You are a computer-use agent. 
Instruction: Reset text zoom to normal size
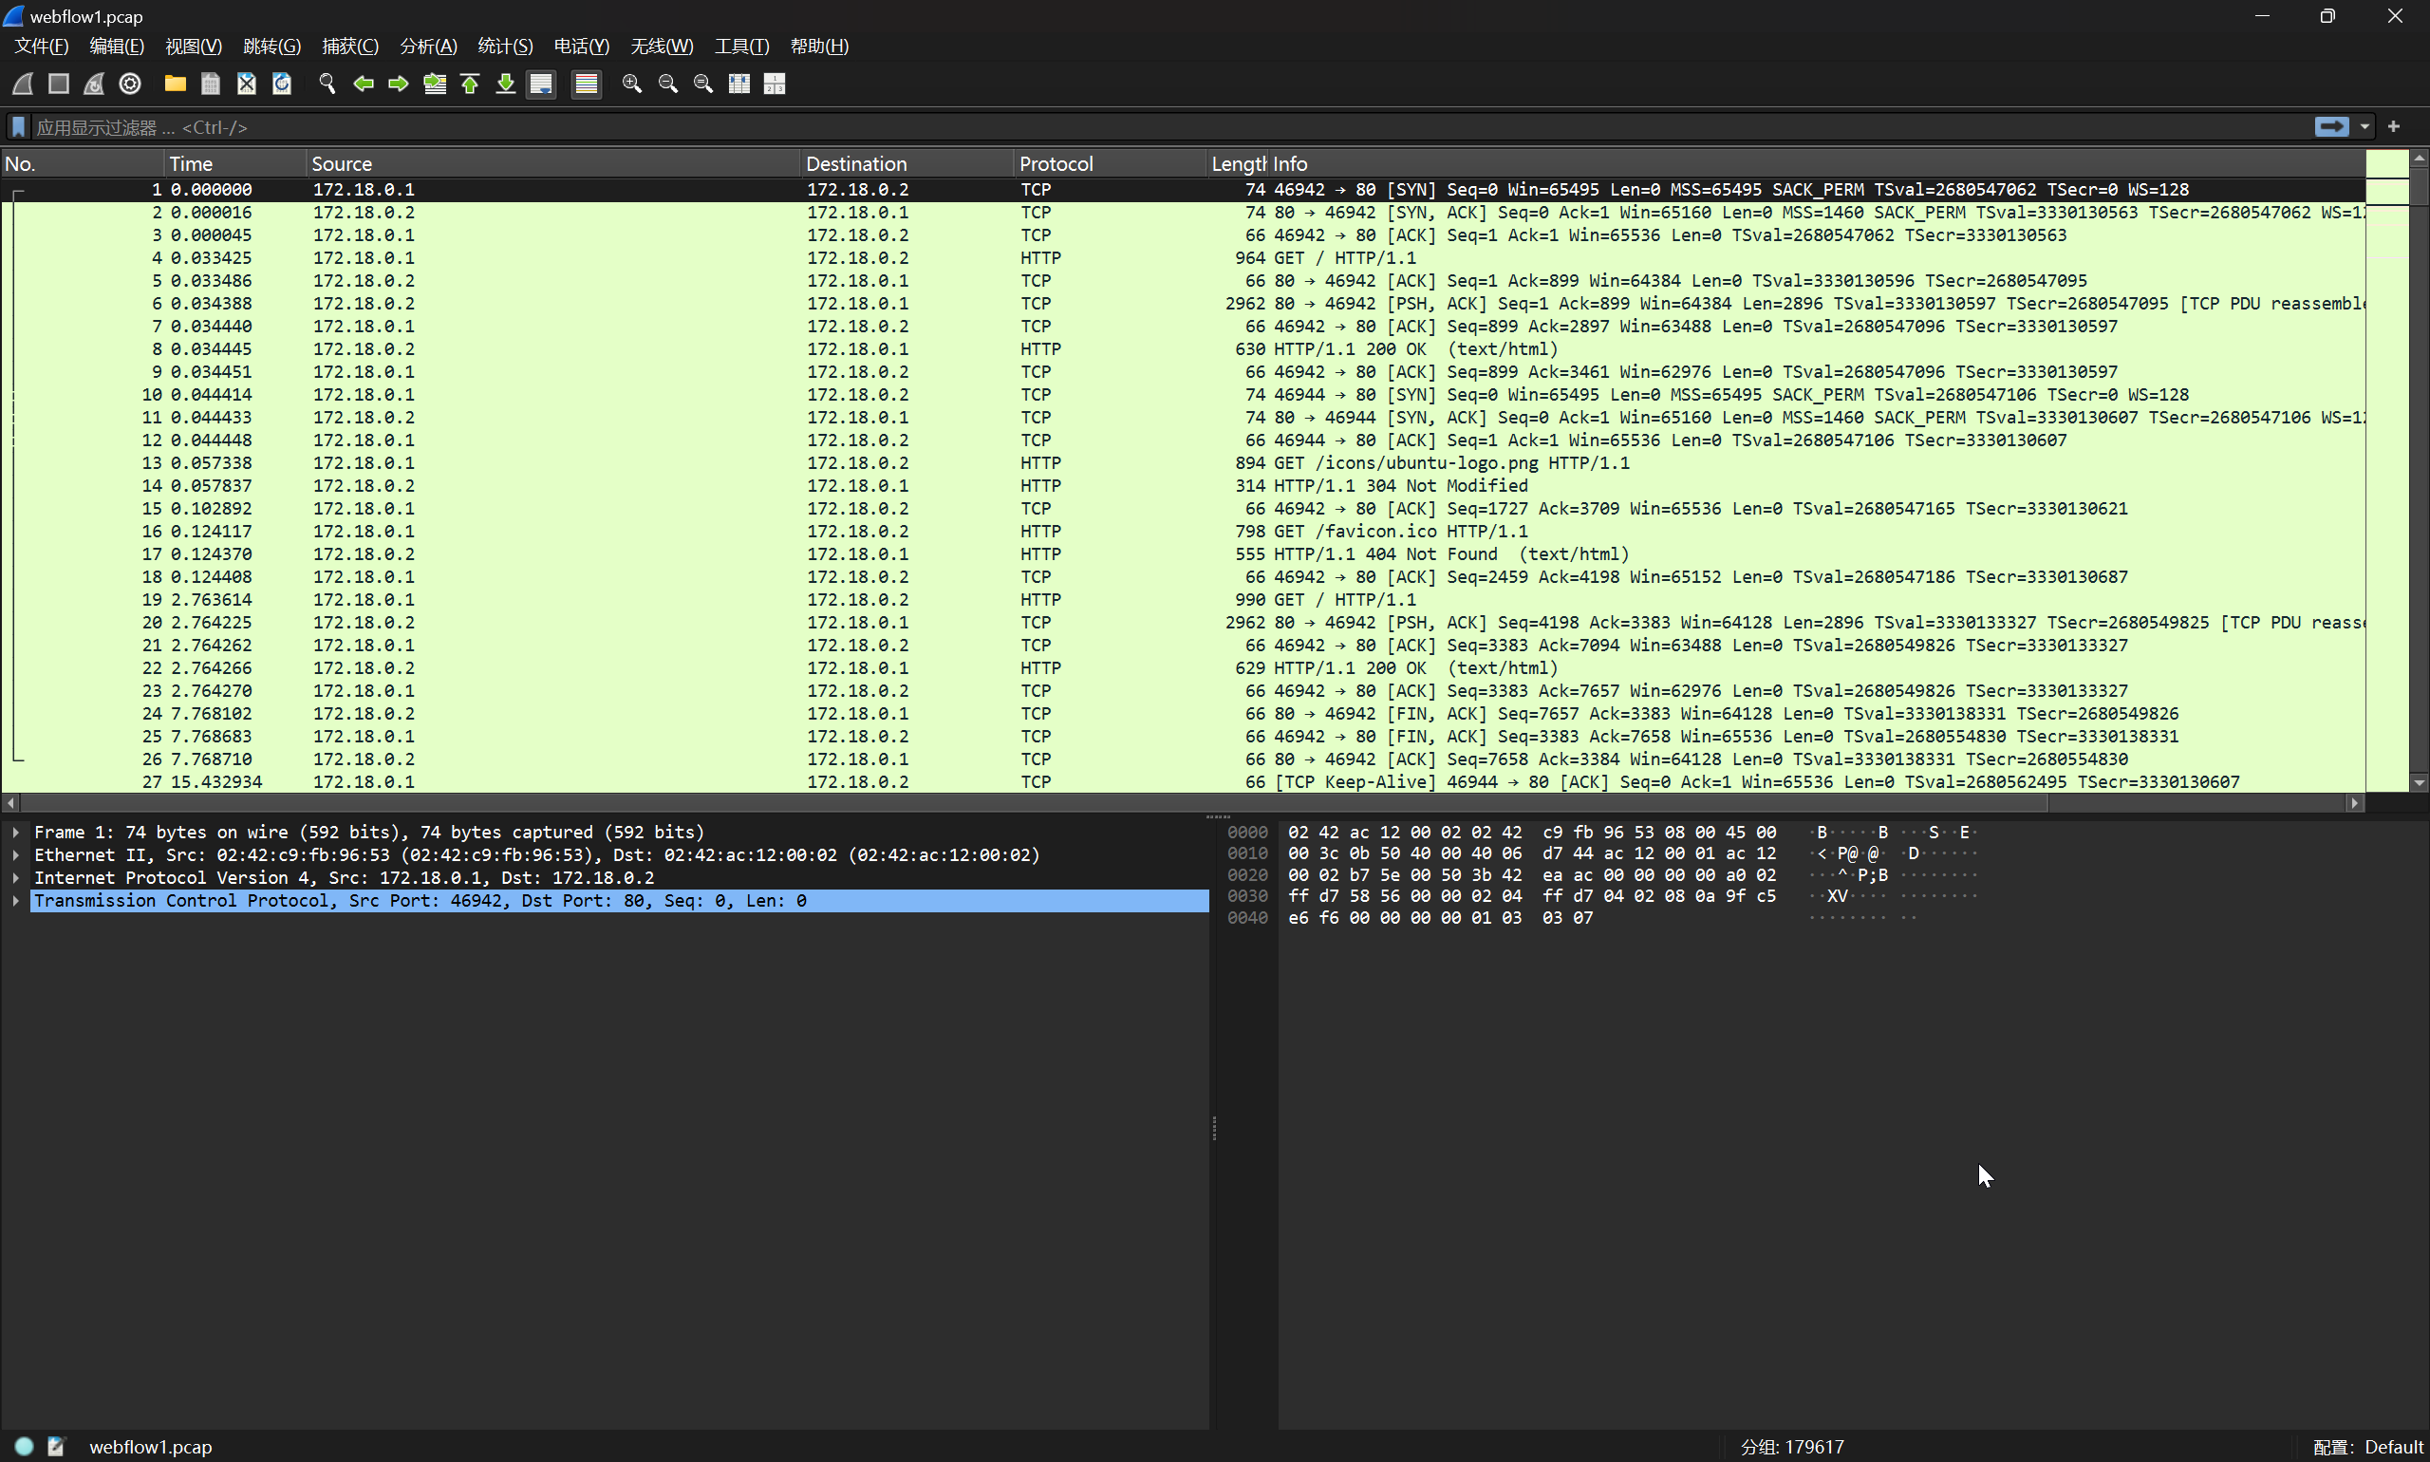tap(703, 84)
